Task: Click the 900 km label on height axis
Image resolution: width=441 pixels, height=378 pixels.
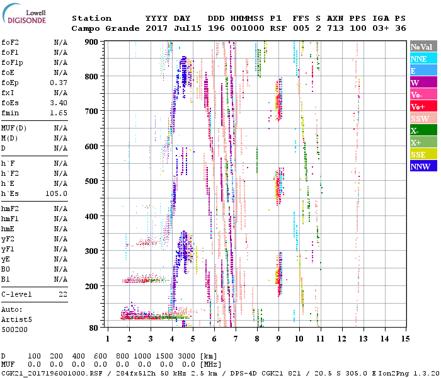Action: pyautogui.click(x=92, y=42)
